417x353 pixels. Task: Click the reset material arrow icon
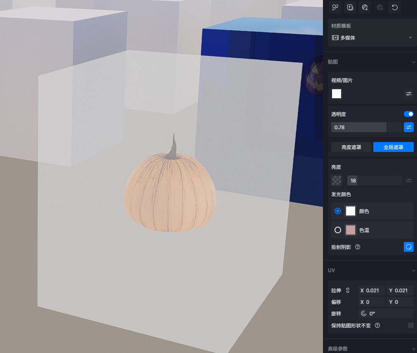tap(395, 7)
